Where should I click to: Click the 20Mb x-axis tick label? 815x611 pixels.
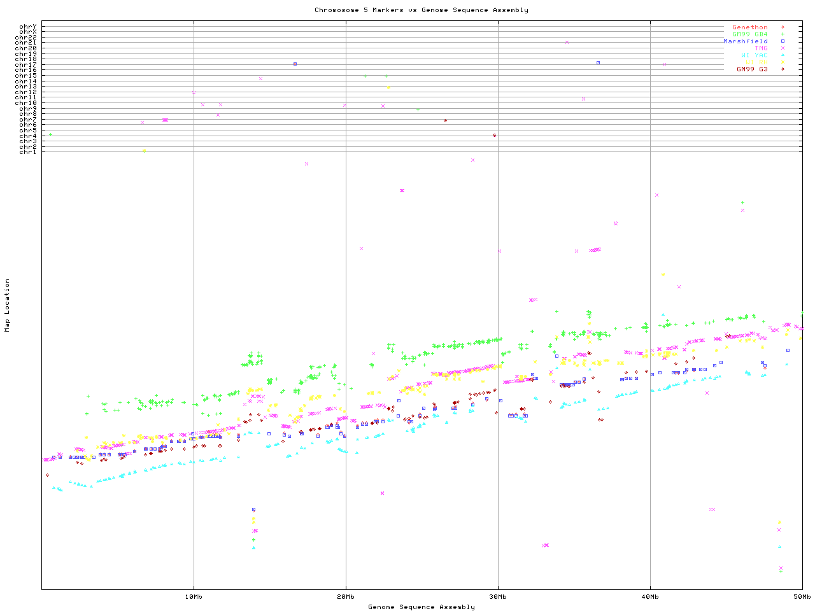click(x=346, y=596)
